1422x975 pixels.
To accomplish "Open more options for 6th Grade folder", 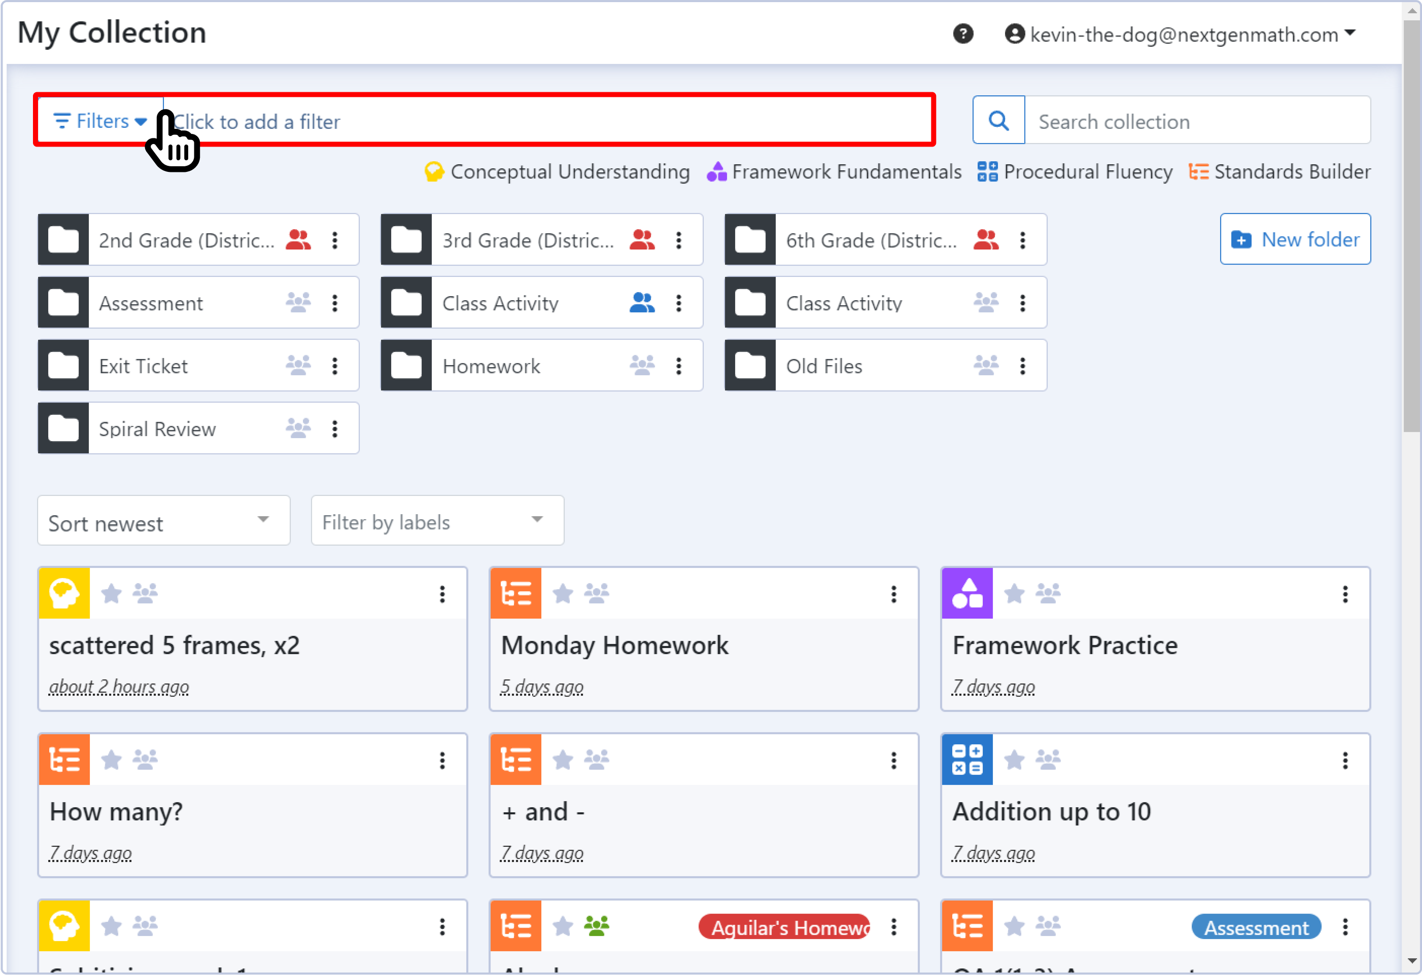I will click(1022, 240).
